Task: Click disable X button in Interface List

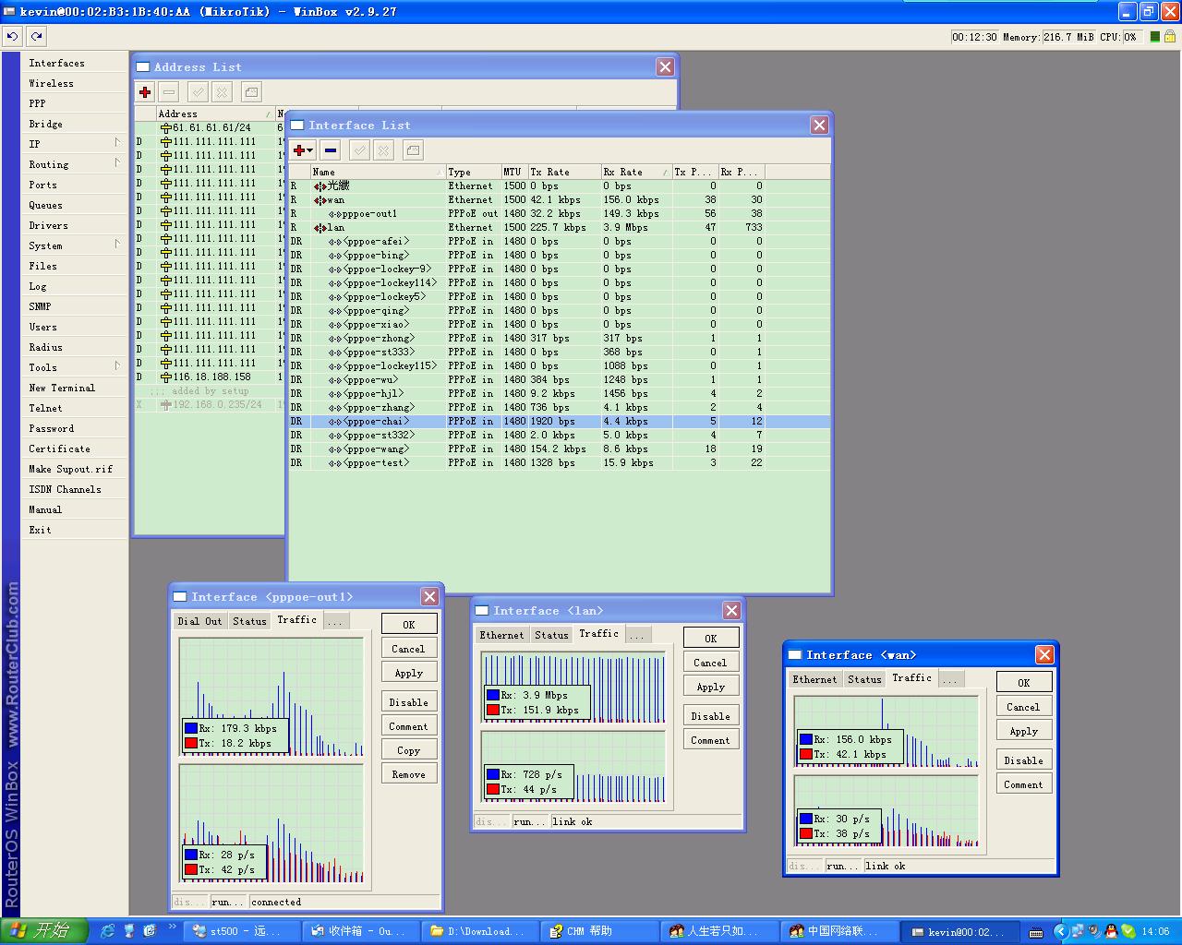Action: click(384, 150)
